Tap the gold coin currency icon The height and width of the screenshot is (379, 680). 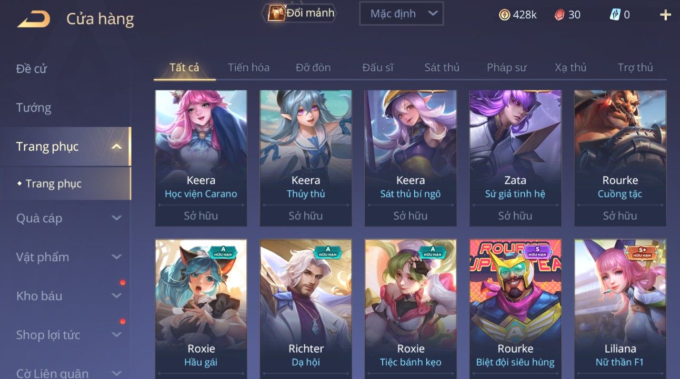click(504, 15)
